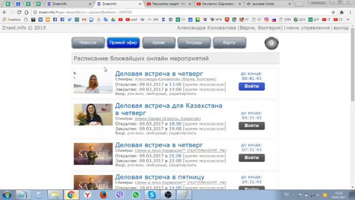Open the Карта section
355x200 pixels.
point(229,43)
